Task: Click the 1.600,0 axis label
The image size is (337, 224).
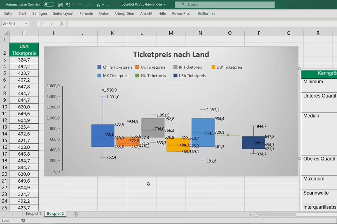Action: point(53,86)
